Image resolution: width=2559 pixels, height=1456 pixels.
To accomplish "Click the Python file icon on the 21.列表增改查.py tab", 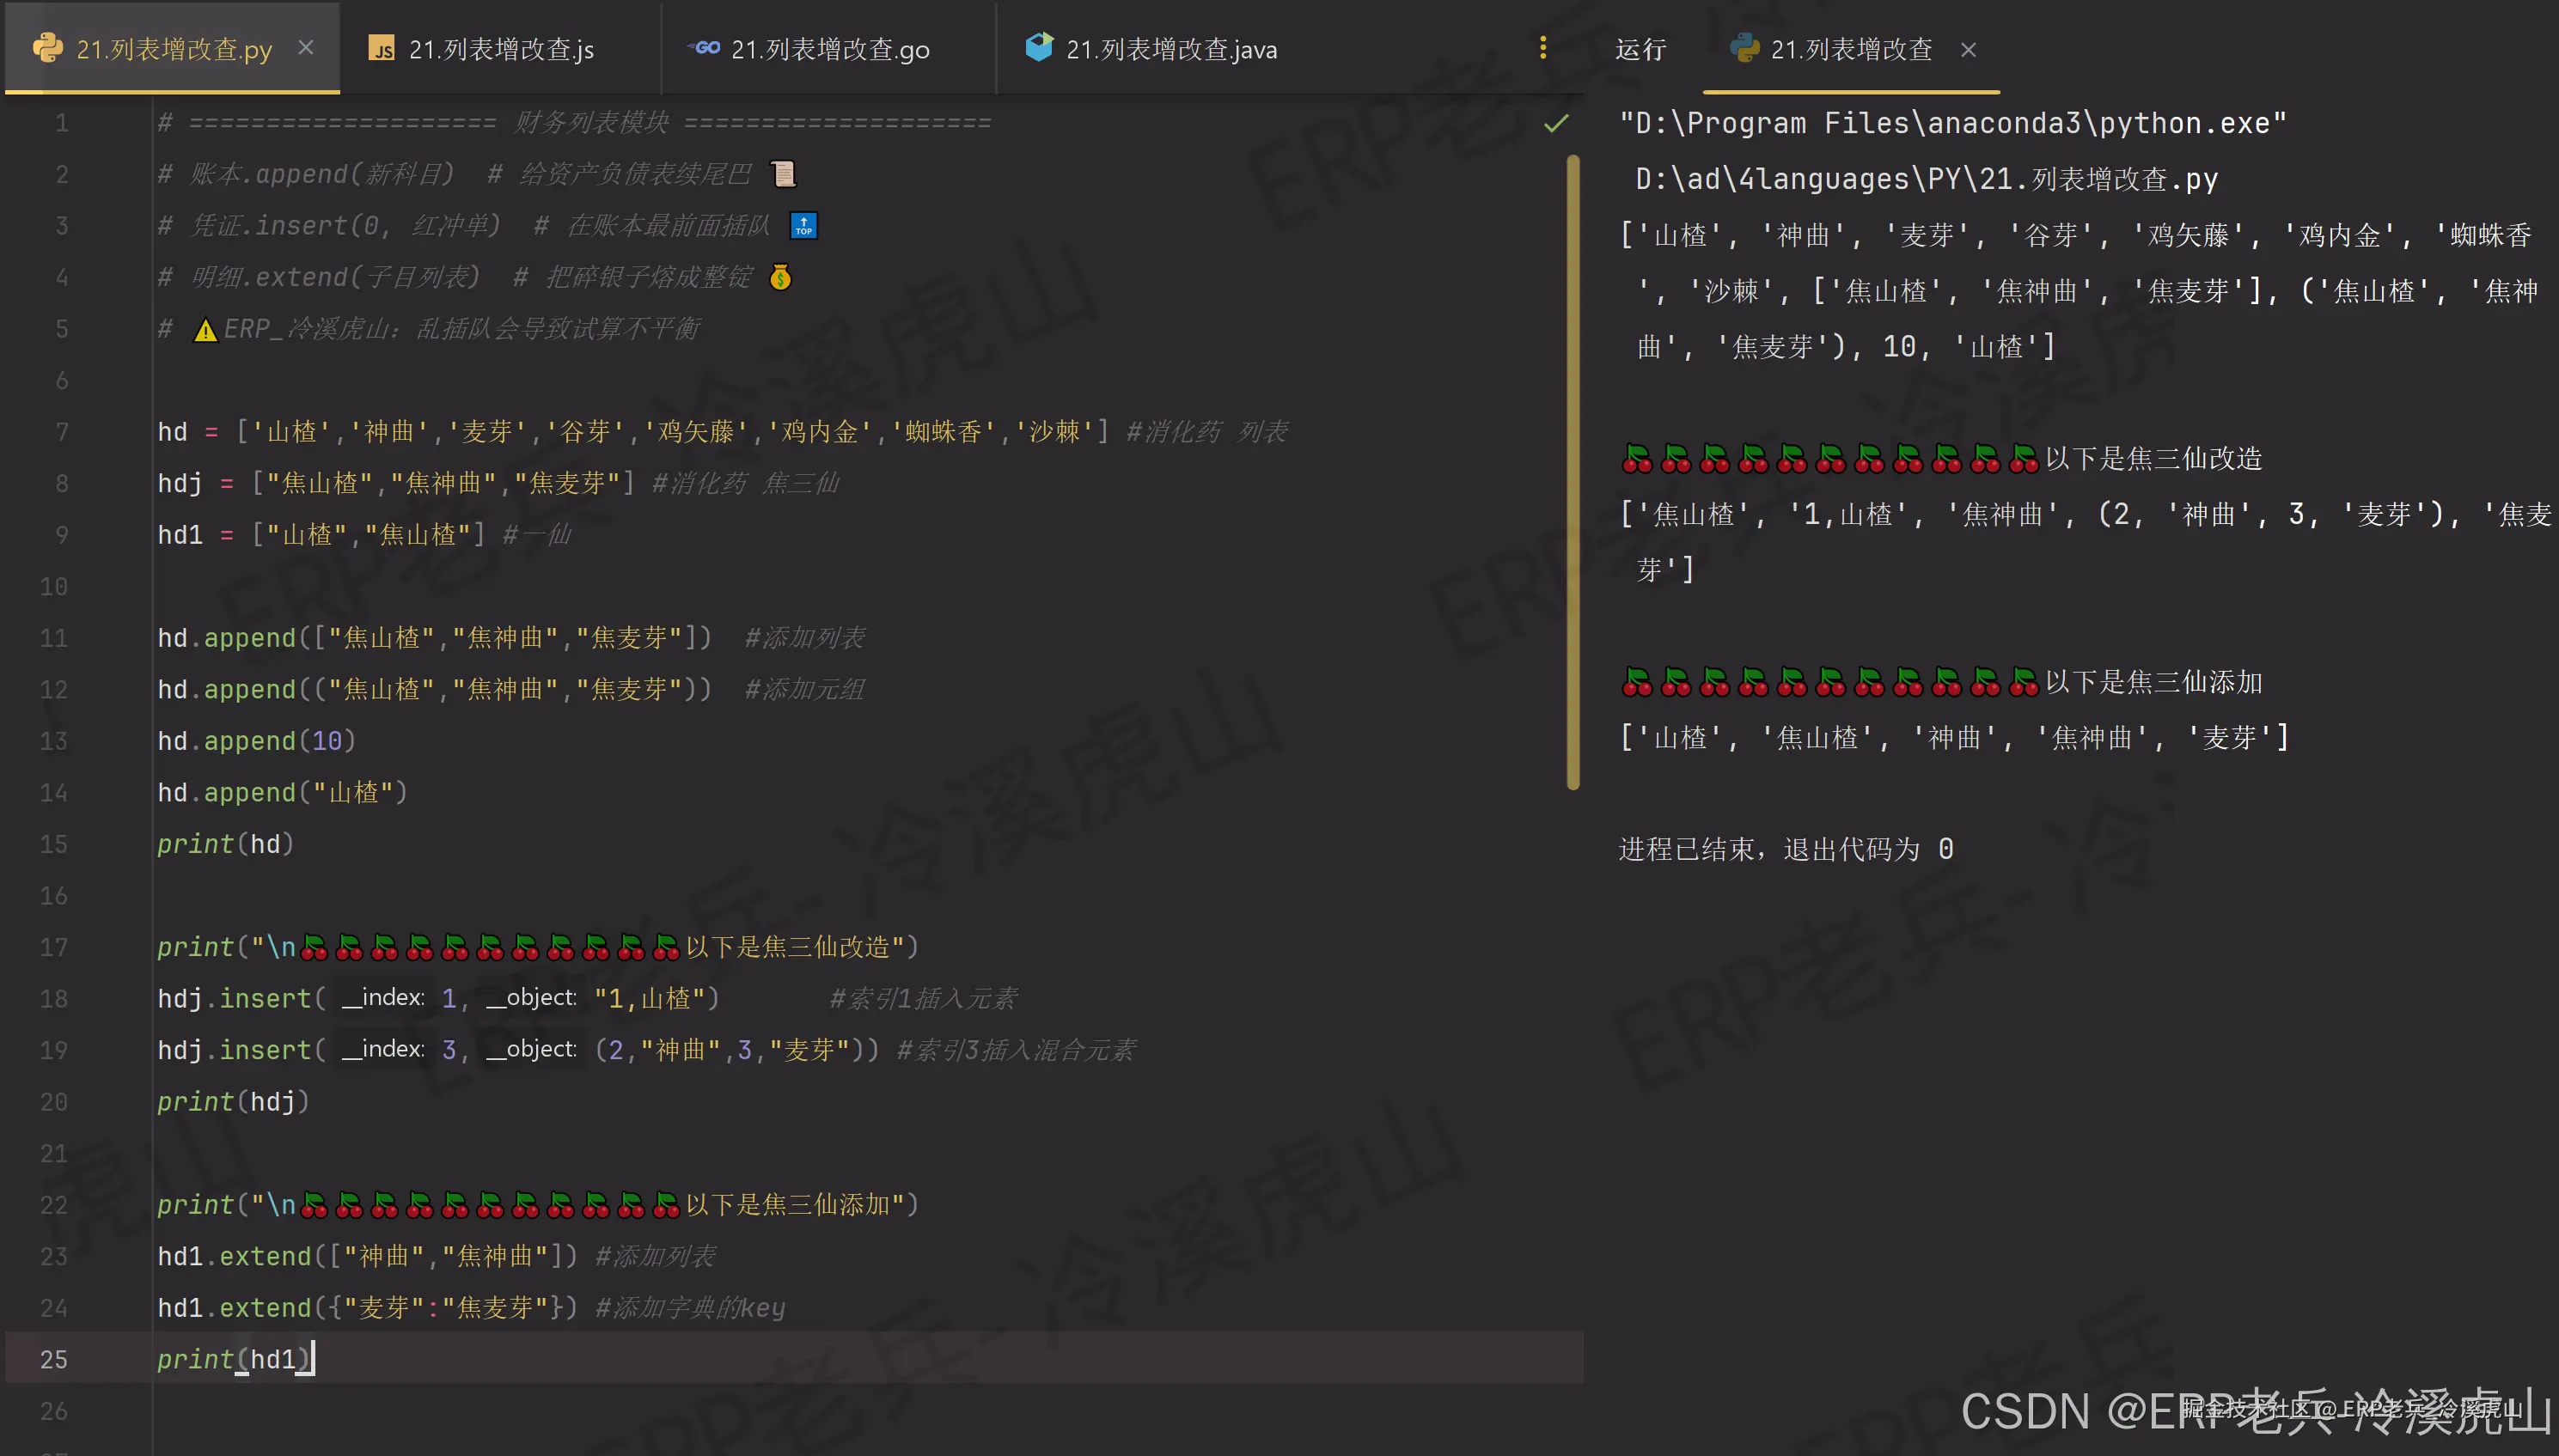I will click(47, 48).
